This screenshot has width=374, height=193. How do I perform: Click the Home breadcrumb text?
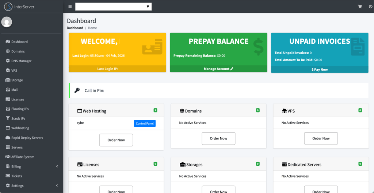[x=92, y=28]
